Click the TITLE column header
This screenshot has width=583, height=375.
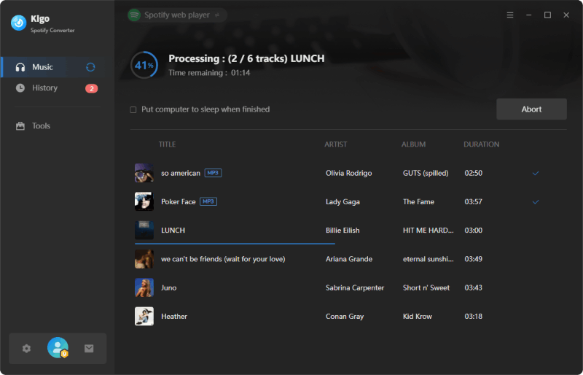(168, 144)
